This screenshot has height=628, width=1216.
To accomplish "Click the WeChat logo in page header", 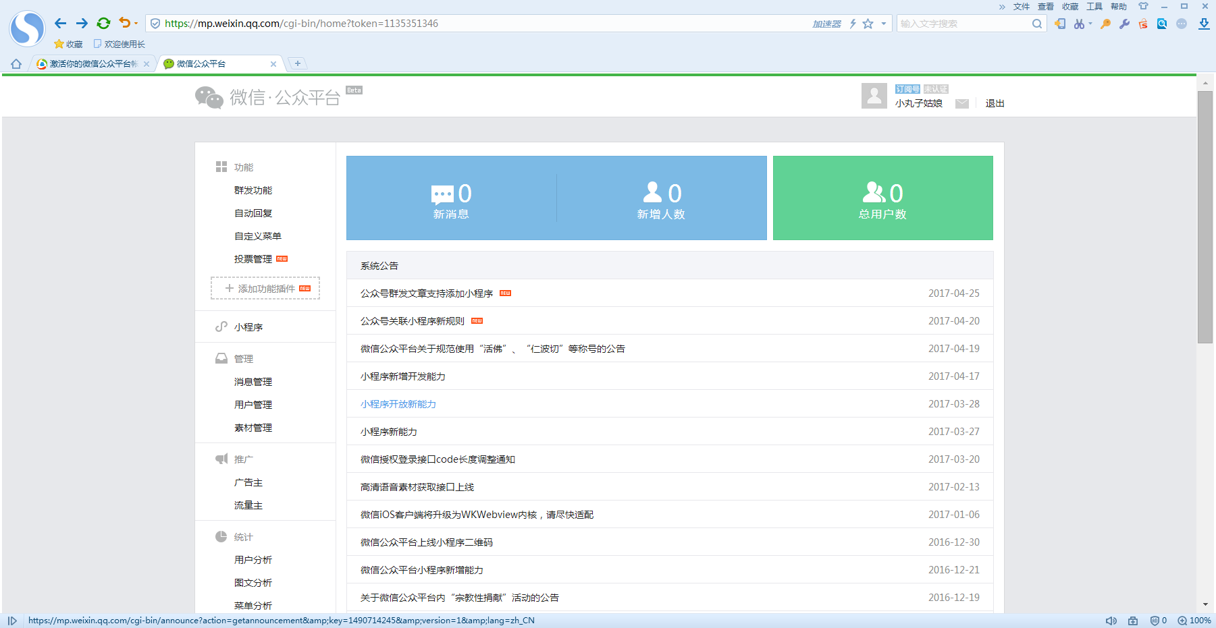I will pos(267,97).
